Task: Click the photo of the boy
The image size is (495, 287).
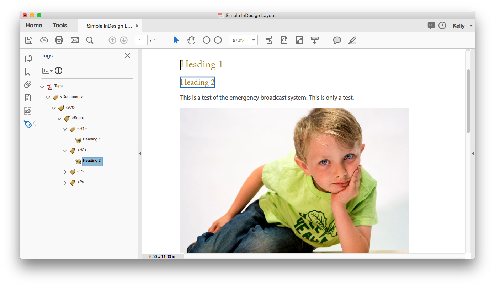Action: 294,181
